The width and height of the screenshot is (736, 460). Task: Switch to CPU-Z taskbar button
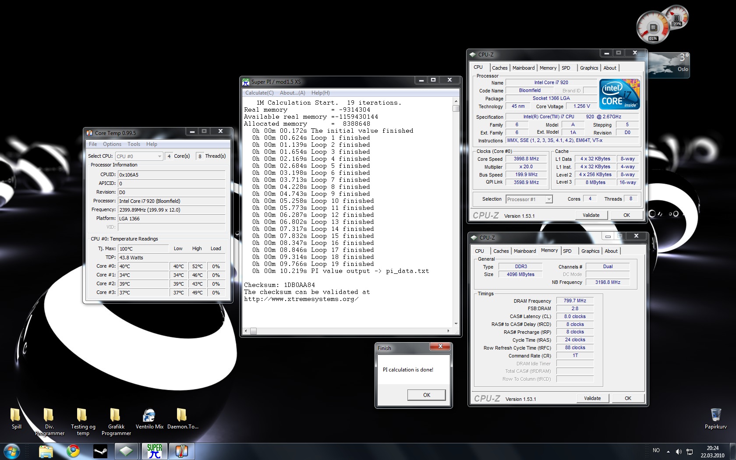coord(127,451)
